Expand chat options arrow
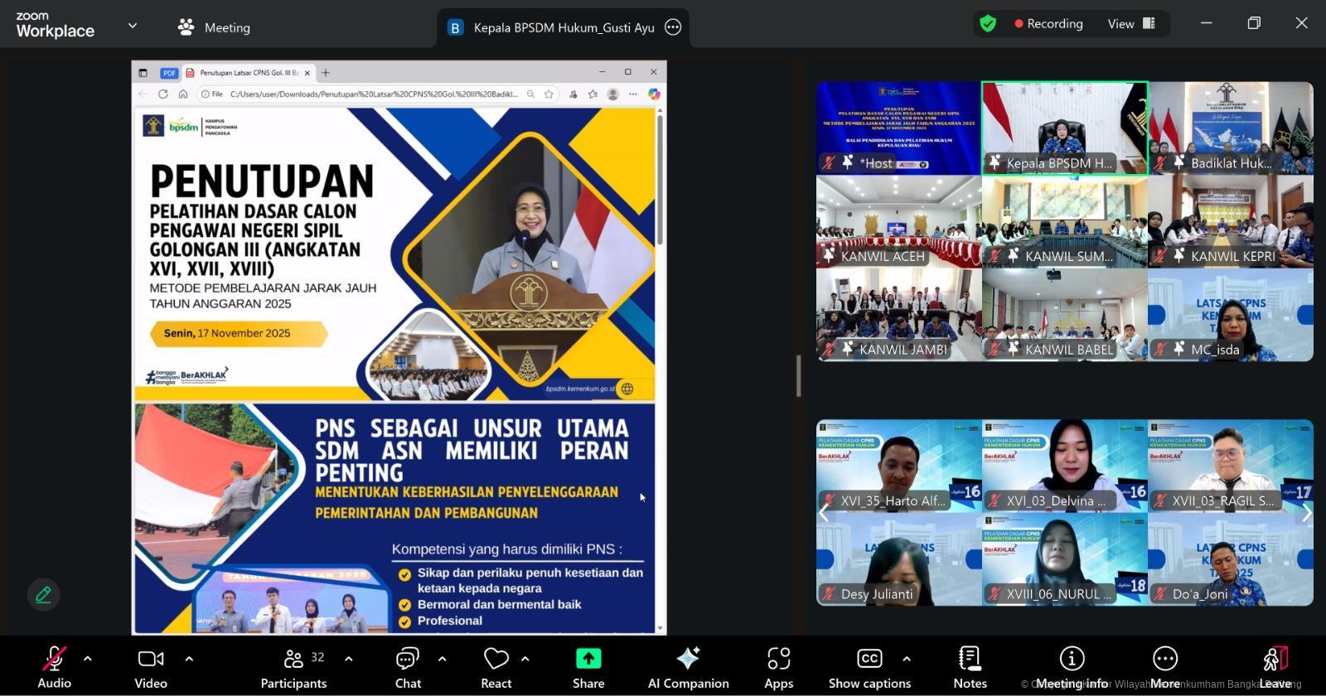Image resolution: width=1326 pixels, height=696 pixels. pos(442,660)
